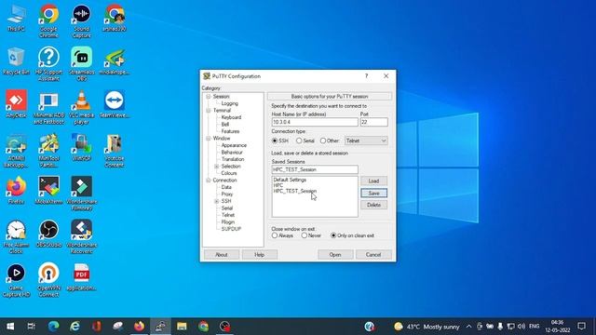Switch to PuTTY in the taskbar
Screen dimensions: 596x335
[160, 327]
